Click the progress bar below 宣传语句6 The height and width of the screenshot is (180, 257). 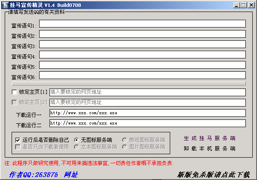coord(128,83)
